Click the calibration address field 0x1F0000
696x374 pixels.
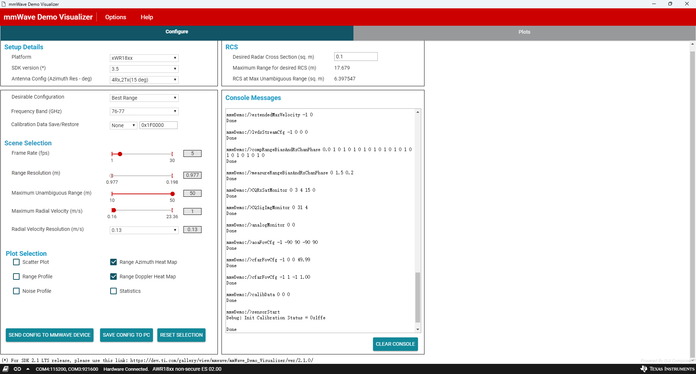pos(159,125)
